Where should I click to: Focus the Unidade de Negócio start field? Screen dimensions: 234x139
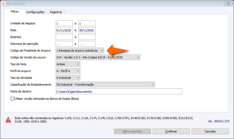point(64,23)
